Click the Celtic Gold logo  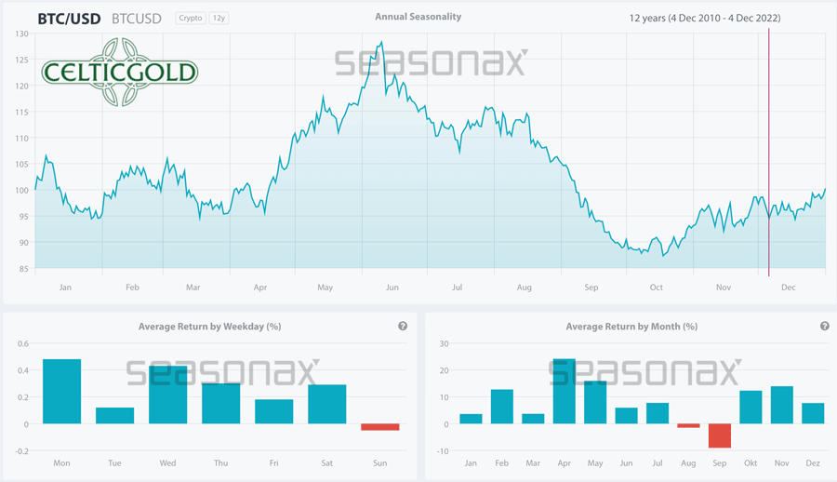pyautogui.click(x=119, y=72)
